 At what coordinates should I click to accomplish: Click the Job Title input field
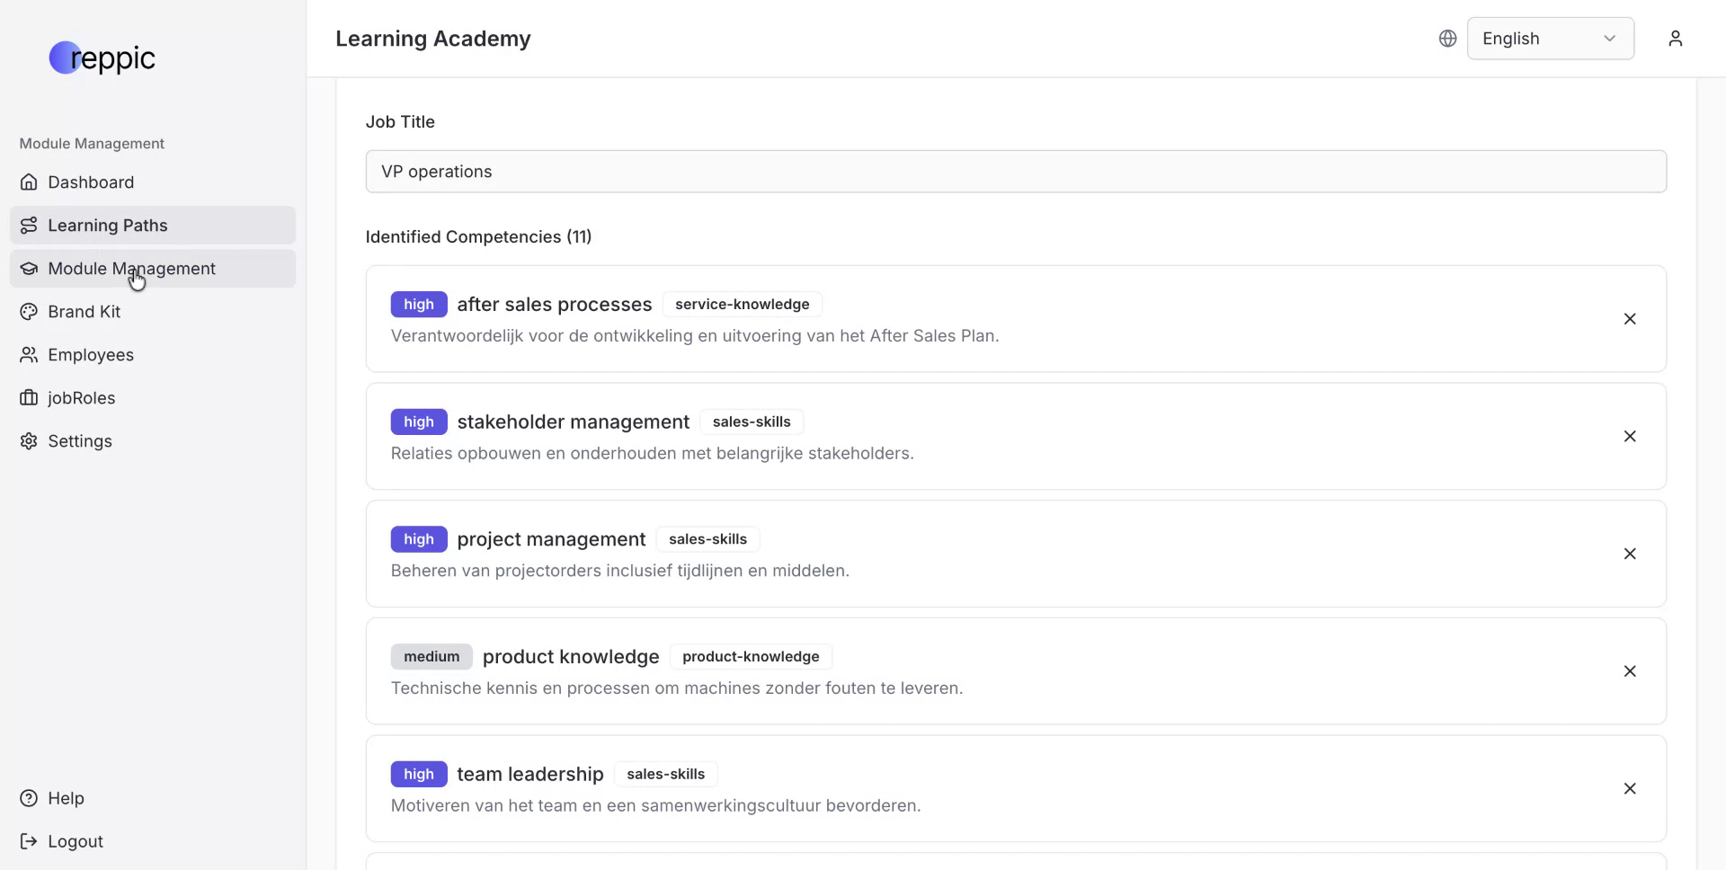pos(1015,172)
